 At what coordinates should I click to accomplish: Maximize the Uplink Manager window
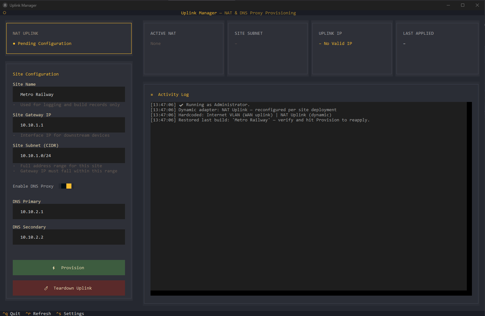pyautogui.click(x=463, y=5)
